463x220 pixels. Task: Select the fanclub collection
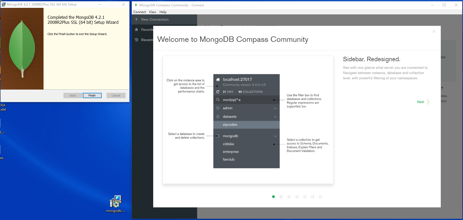pos(228,159)
